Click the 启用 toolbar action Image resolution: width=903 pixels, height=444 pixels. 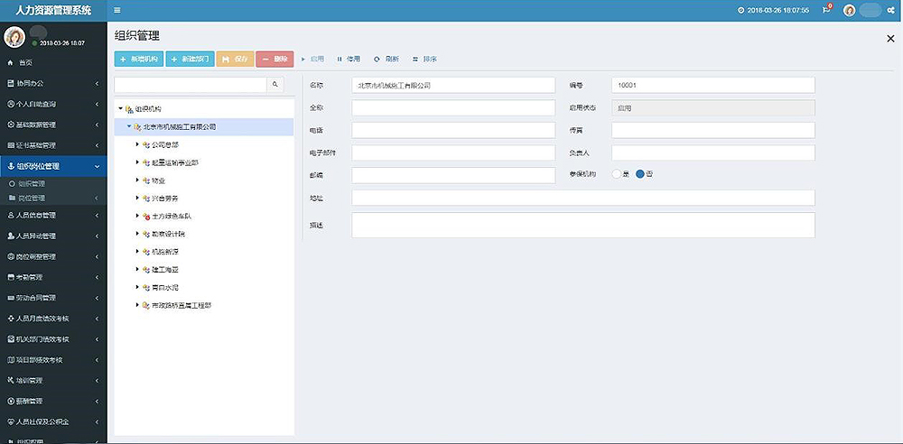(x=312, y=59)
